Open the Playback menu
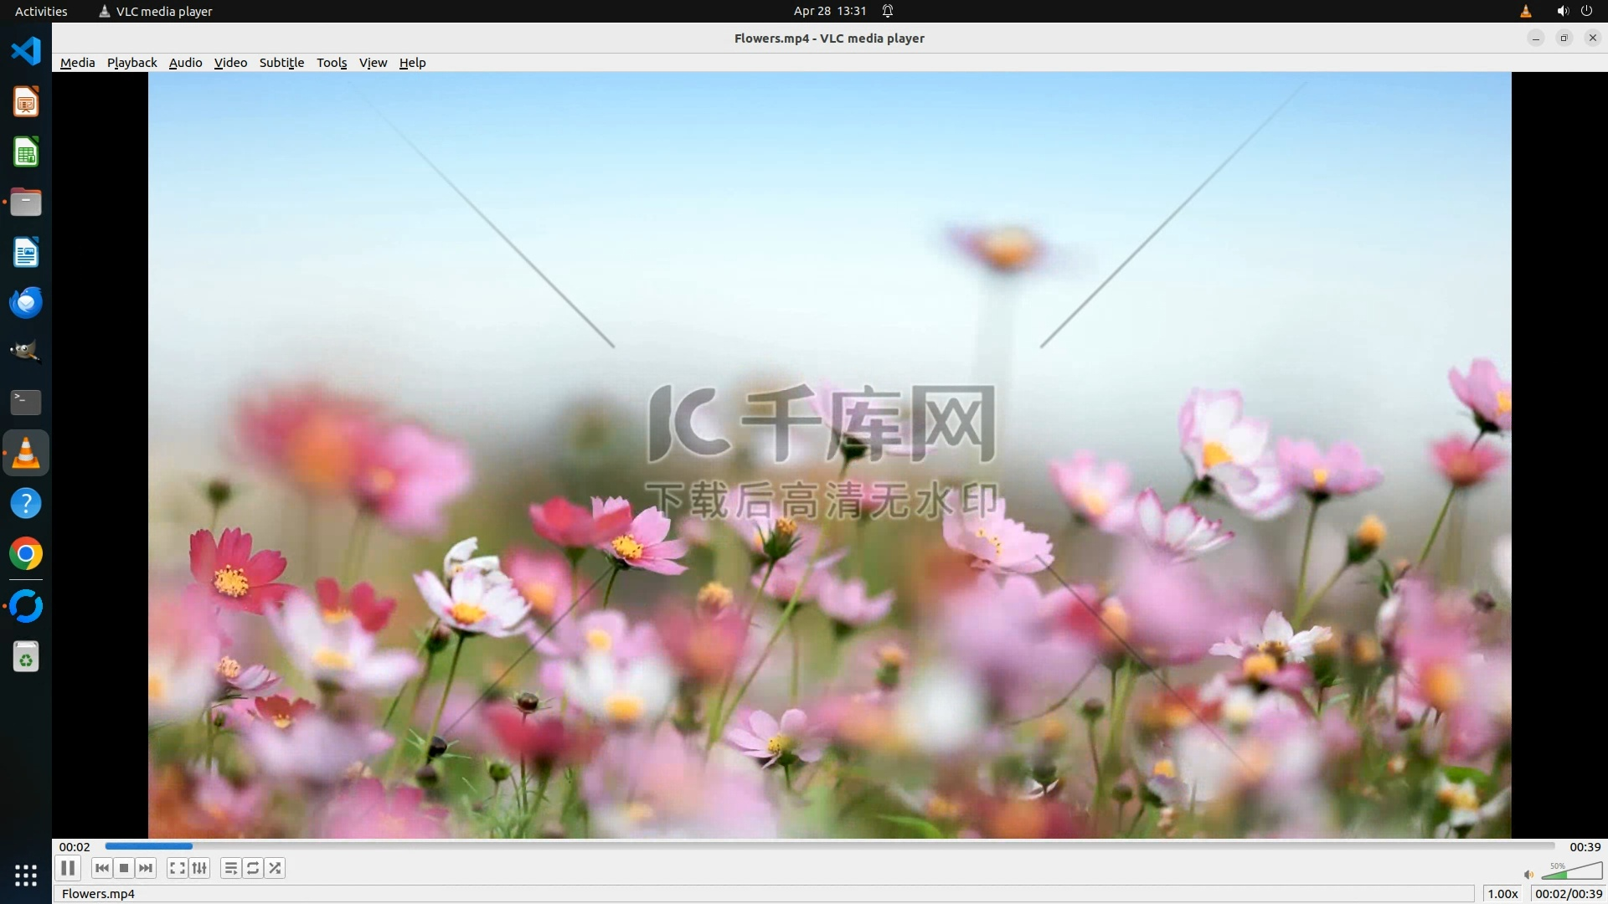1608x904 pixels. [x=131, y=63]
